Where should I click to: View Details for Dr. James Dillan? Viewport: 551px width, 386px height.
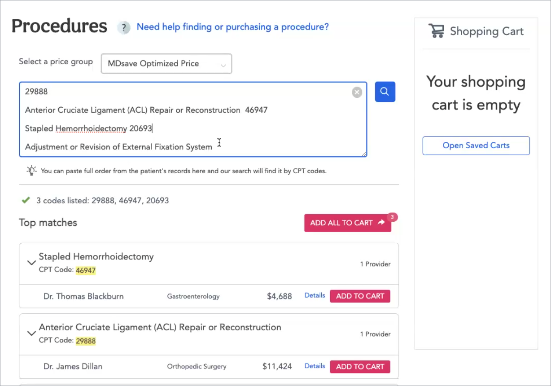coord(315,366)
